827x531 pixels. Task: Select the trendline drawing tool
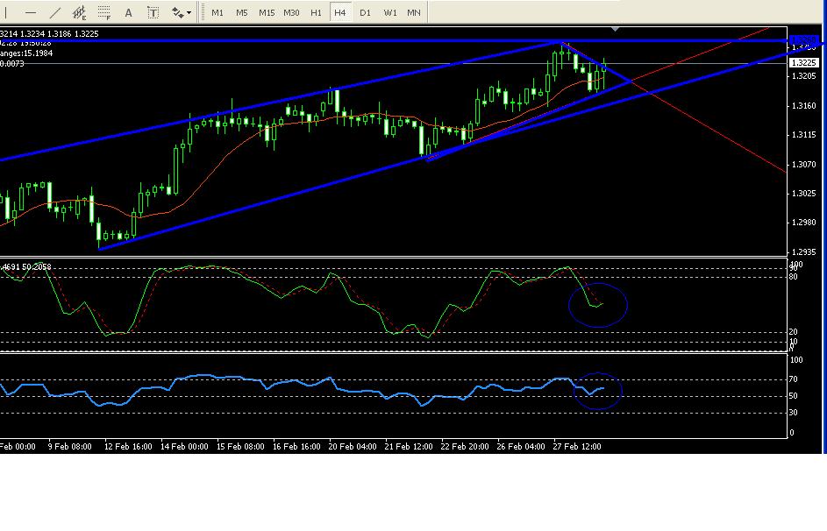coord(55,12)
